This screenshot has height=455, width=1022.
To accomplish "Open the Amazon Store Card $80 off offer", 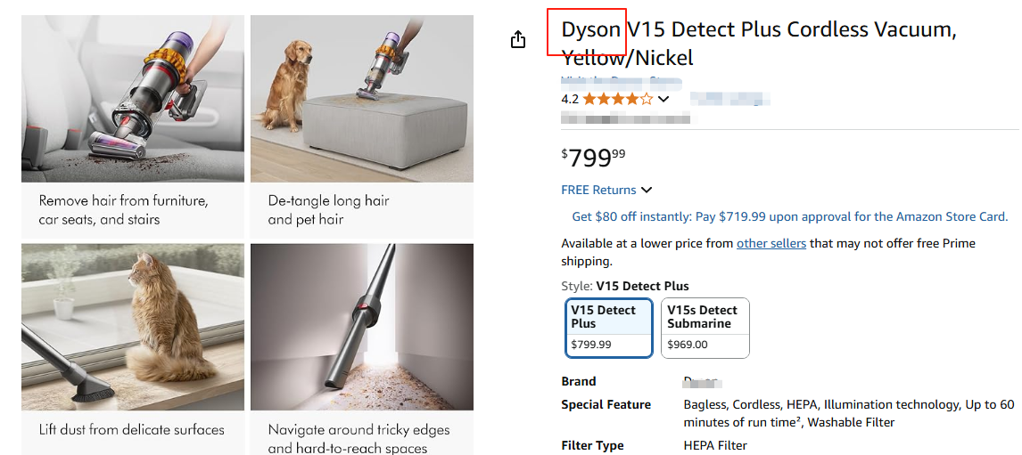I will click(789, 216).
